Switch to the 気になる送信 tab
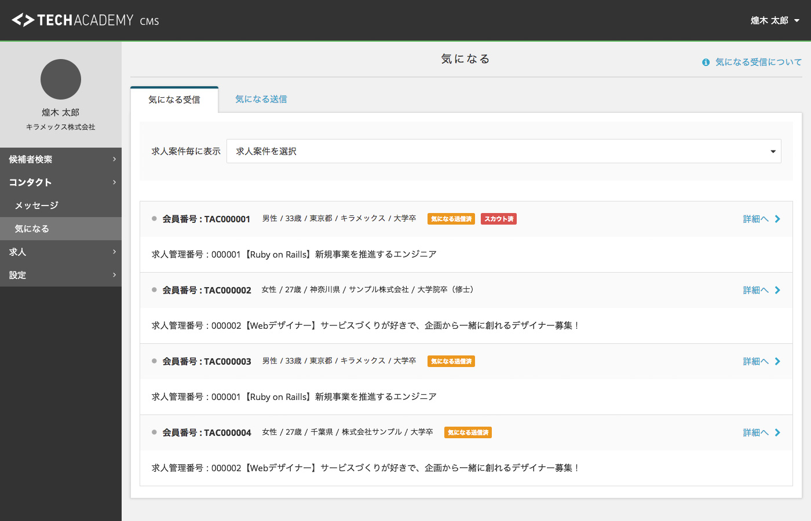The width and height of the screenshot is (811, 521). pyautogui.click(x=261, y=99)
